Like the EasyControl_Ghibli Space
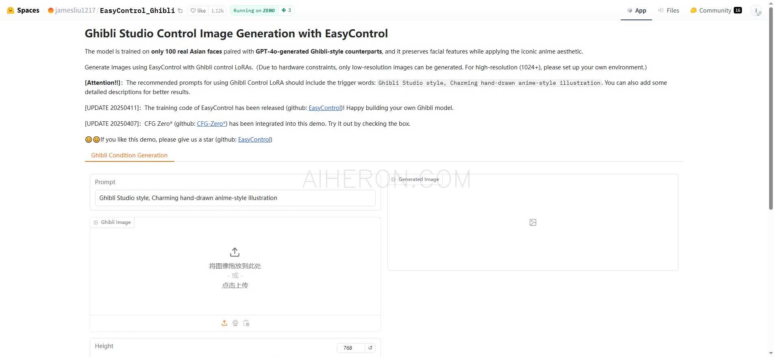This screenshot has height=357, width=774. 198,11
